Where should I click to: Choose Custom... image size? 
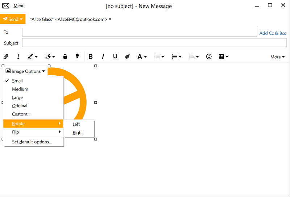(x=33, y=114)
